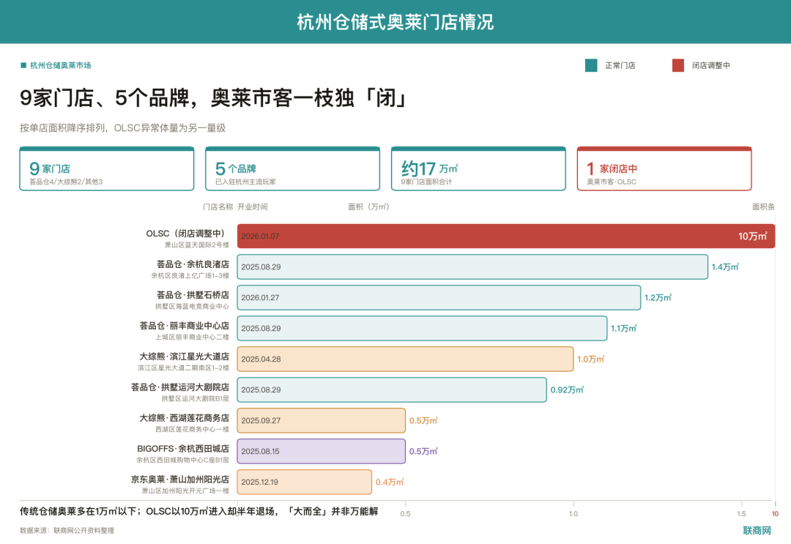Click the 荟品仓·丽丰商业中心店 store name
791x544 pixels.
pyautogui.click(x=184, y=326)
